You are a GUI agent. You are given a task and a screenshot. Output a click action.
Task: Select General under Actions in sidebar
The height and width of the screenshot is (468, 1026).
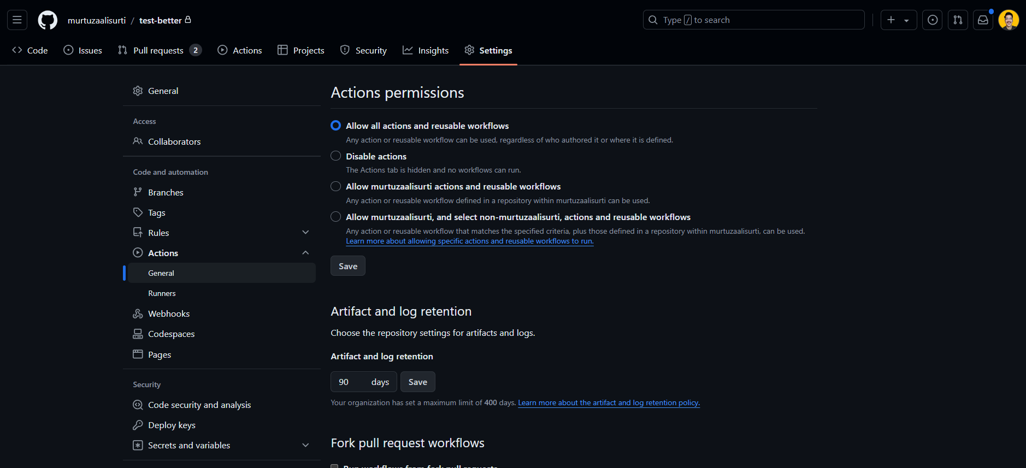coord(222,273)
